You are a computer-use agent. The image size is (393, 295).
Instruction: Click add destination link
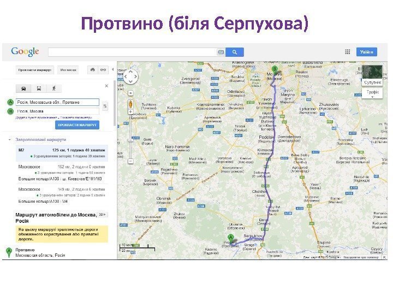coord(37,117)
